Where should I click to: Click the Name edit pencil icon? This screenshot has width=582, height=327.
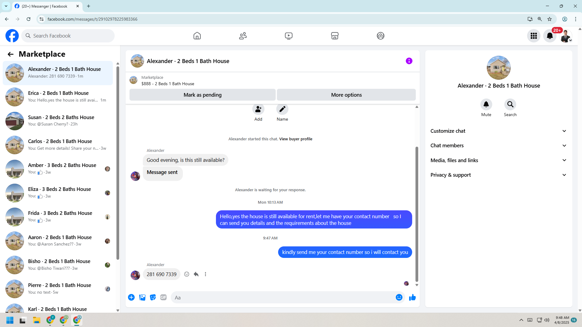click(282, 109)
